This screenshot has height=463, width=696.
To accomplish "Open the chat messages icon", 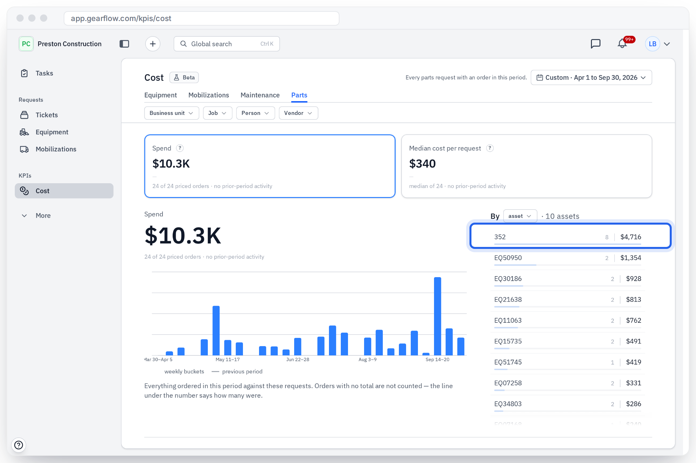I will pos(596,44).
